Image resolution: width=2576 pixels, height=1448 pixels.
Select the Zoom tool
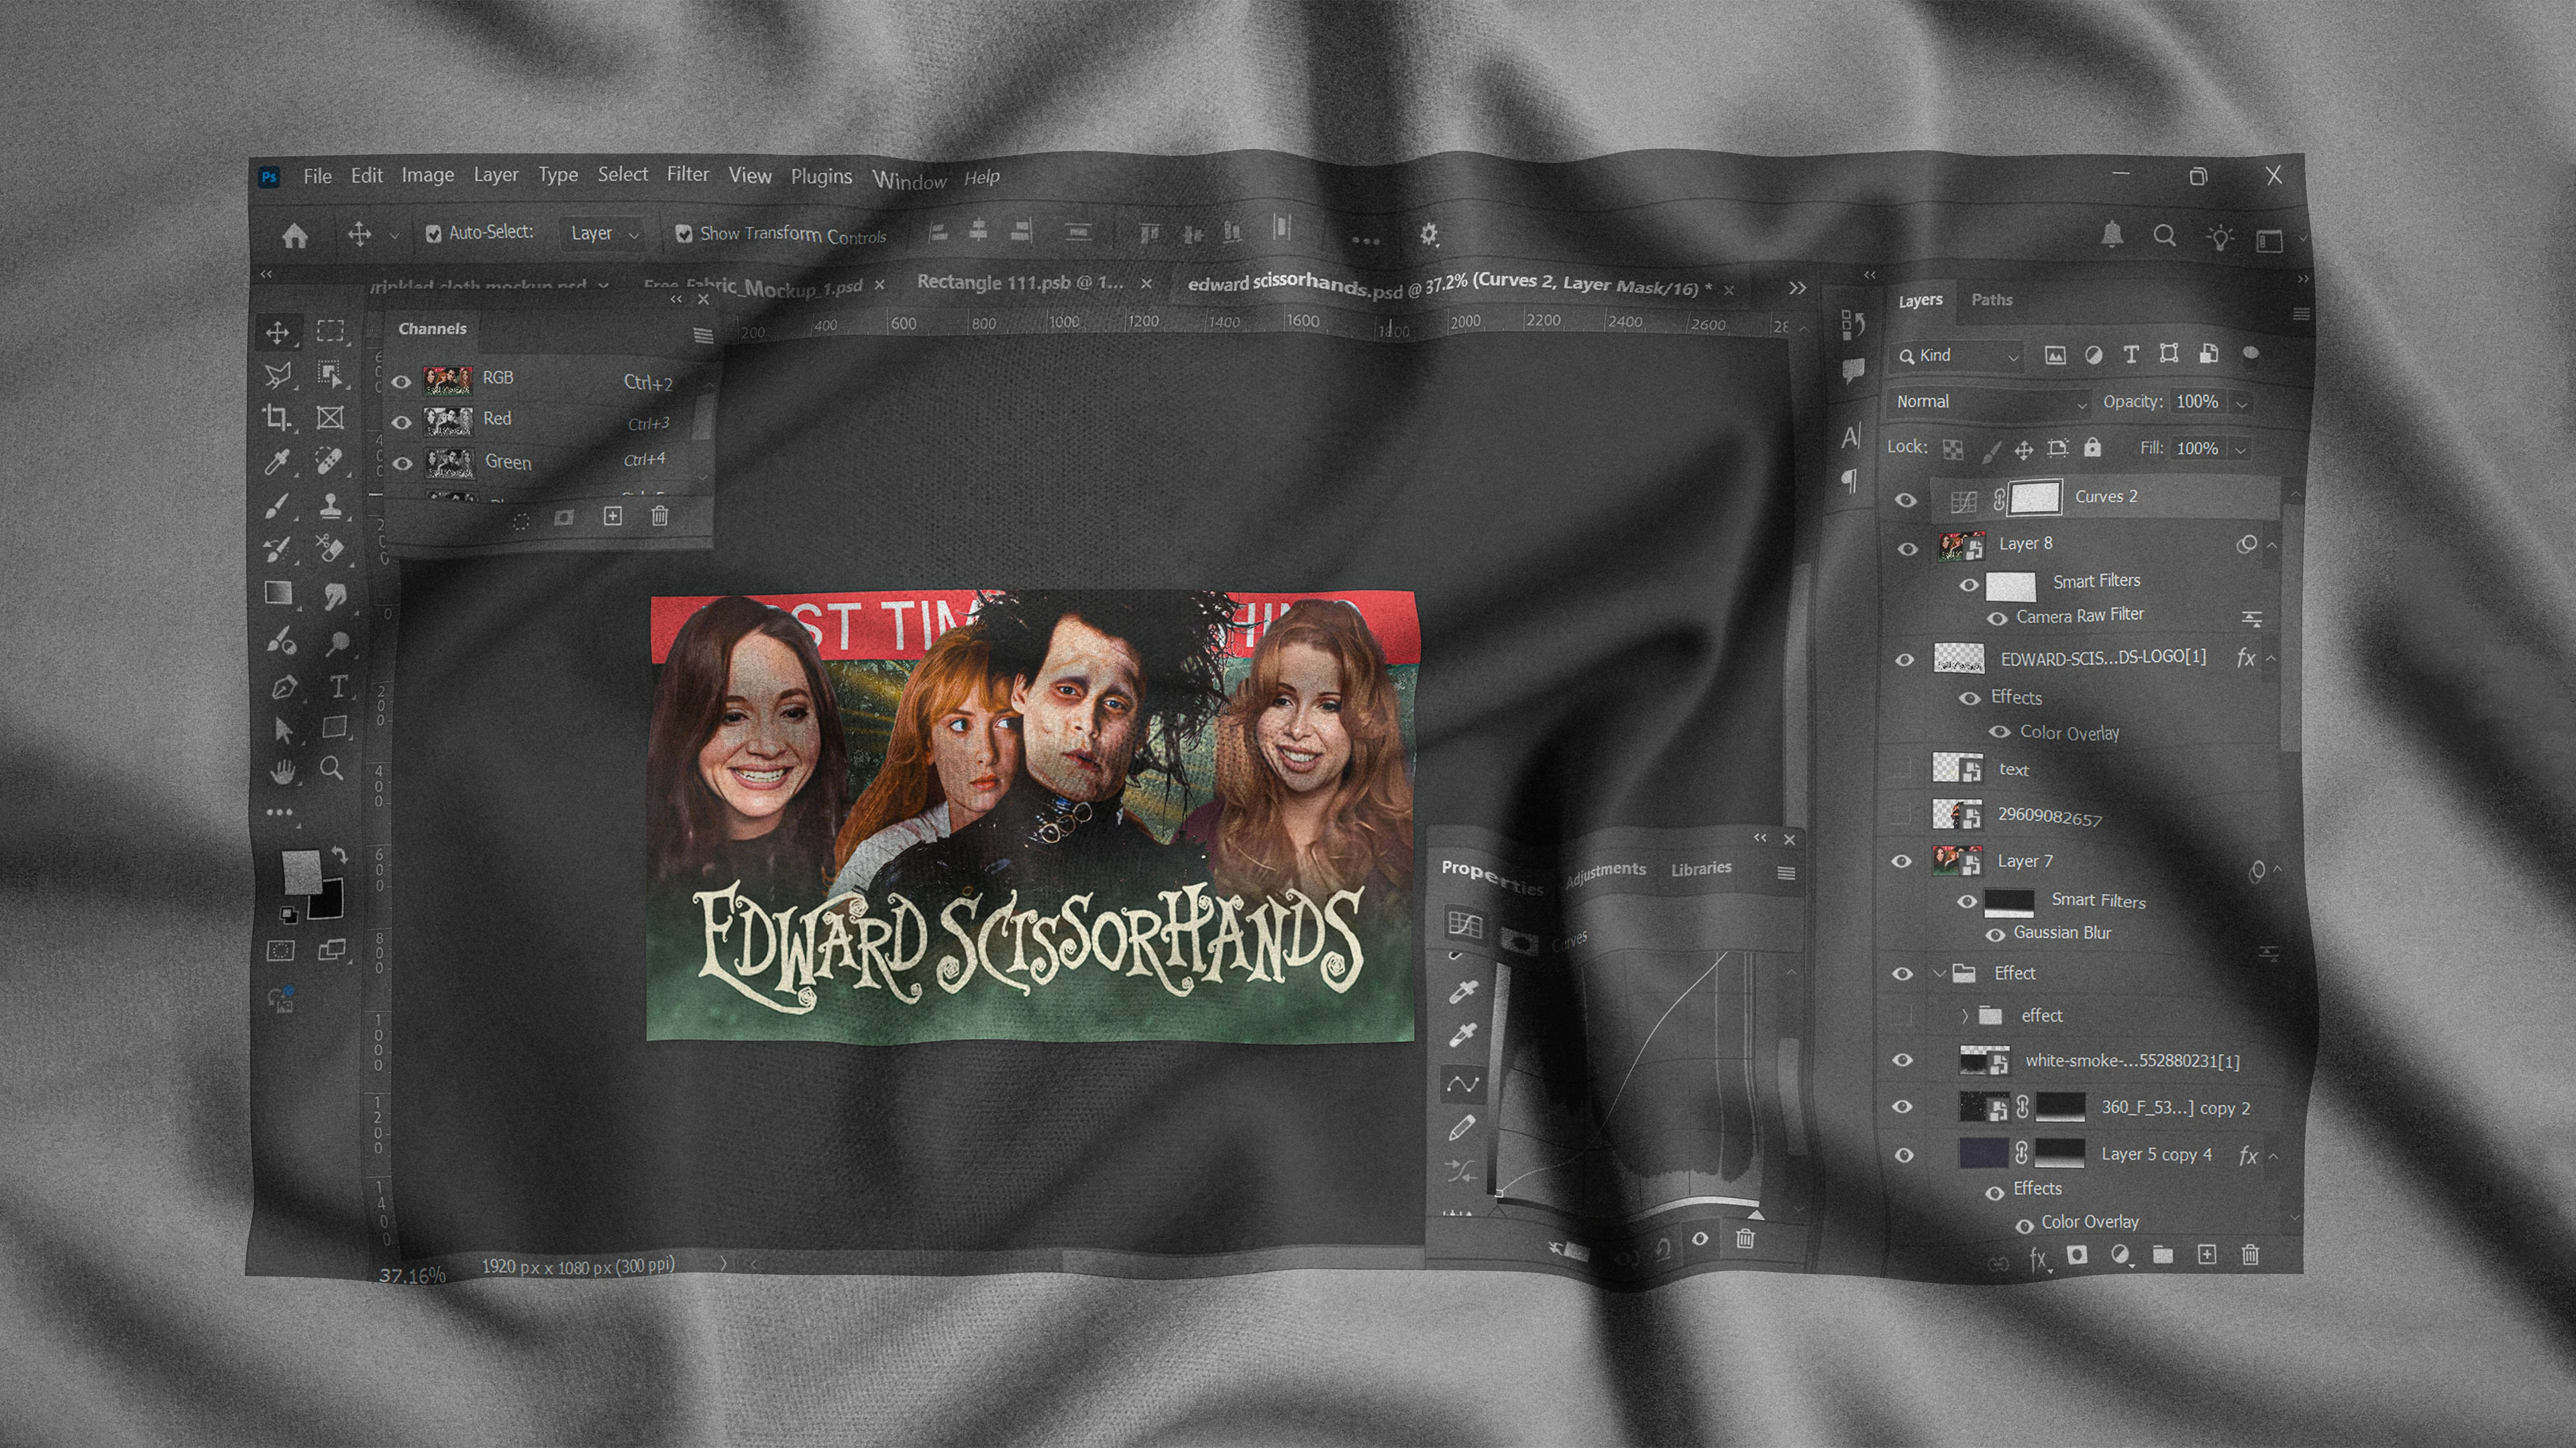click(331, 768)
